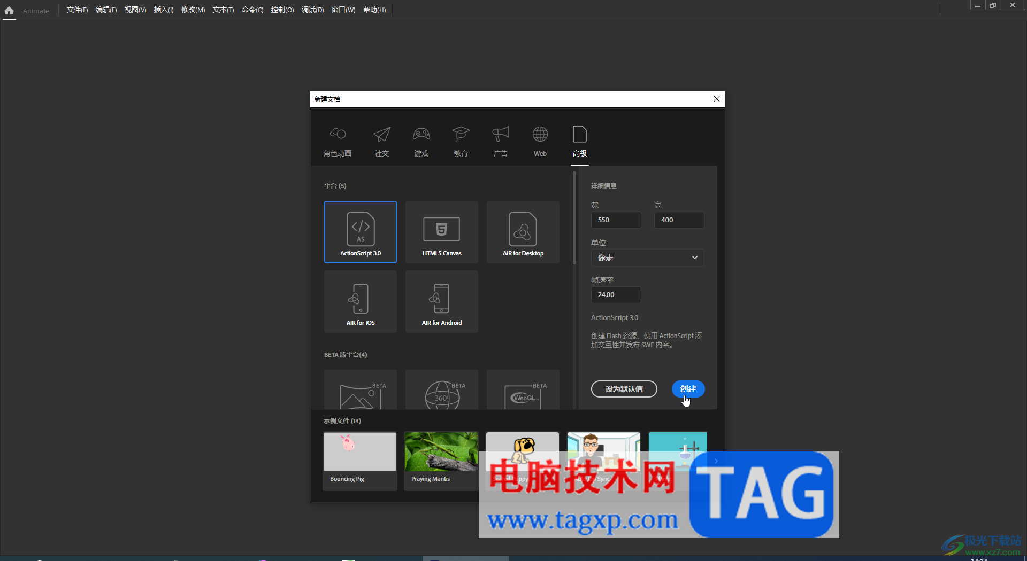Viewport: 1027px width, 561px height.
Task: Click the height field showing 400
Action: (679, 220)
